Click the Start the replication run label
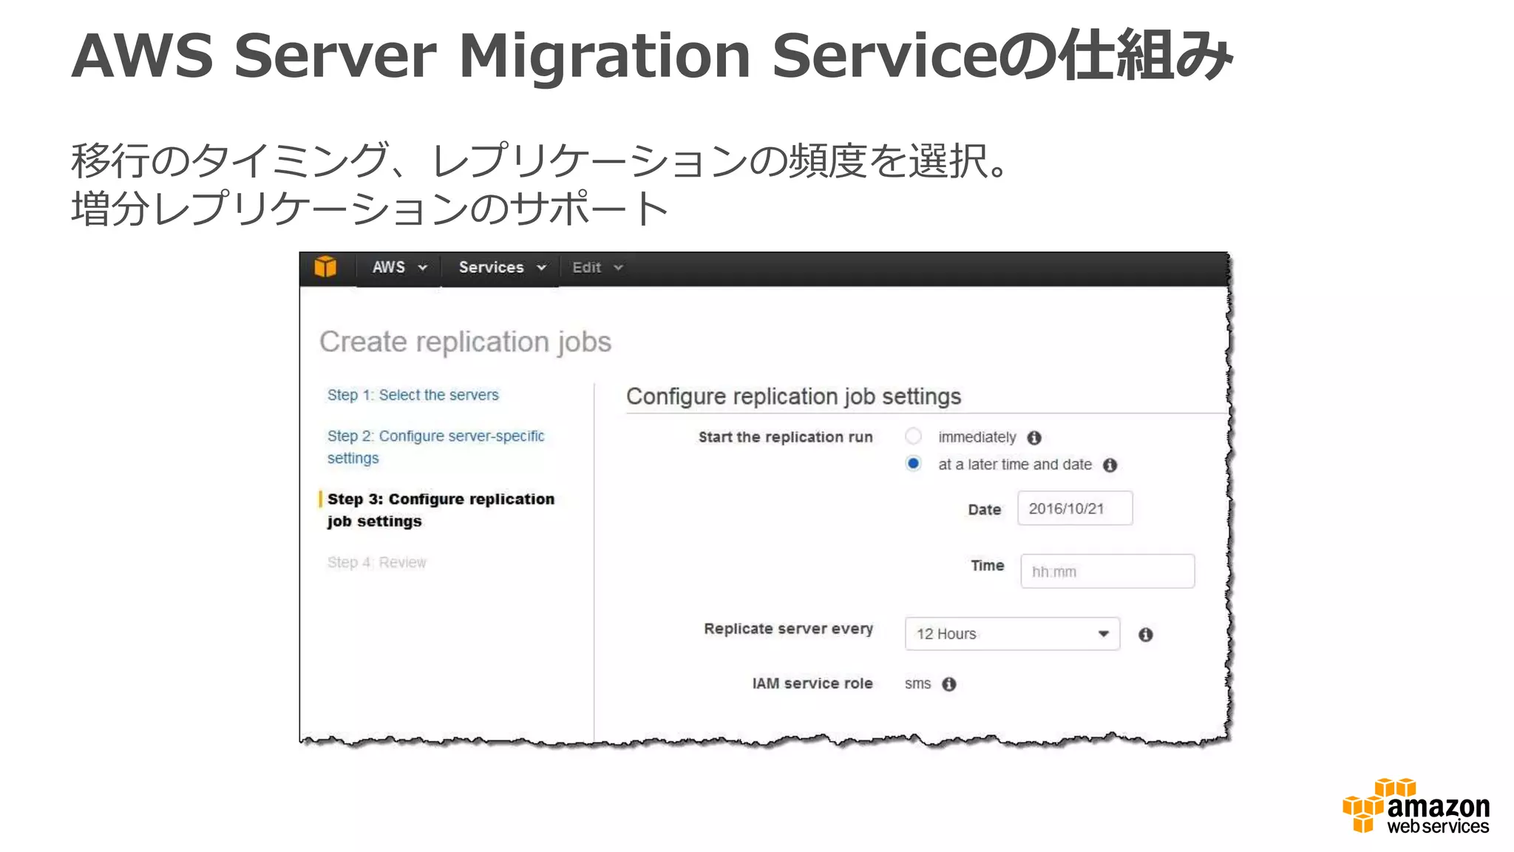This screenshot has height=852, width=1514. pyautogui.click(x=786, y=437)
